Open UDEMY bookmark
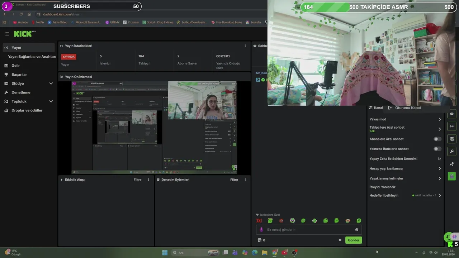Image resolution: width=459 pixels, height=258 pixels. click(112, 22)
